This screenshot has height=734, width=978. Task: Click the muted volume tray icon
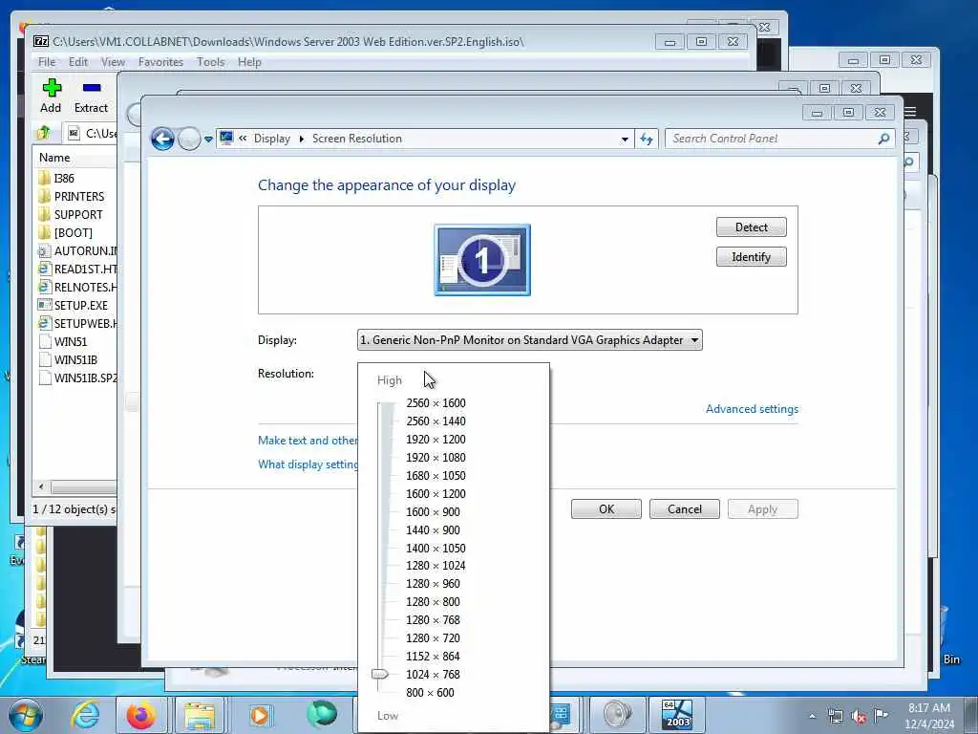point(859,717)
